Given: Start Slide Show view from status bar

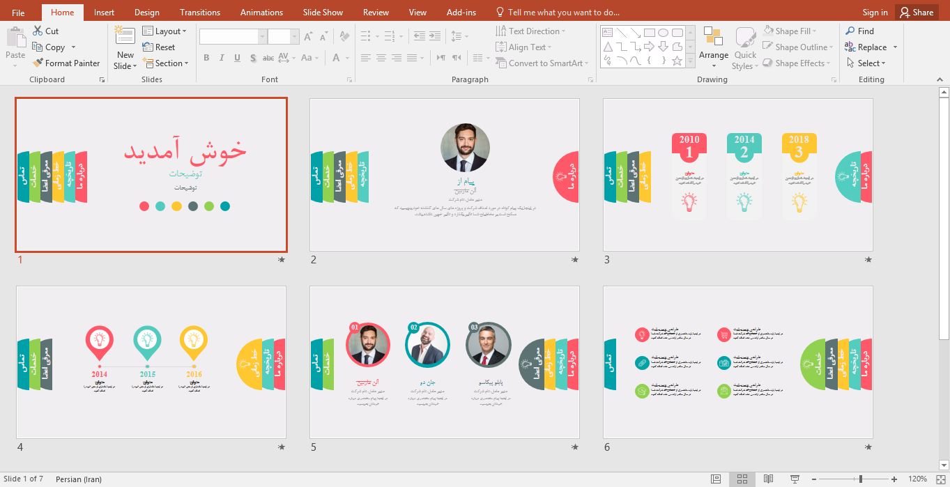Looking at the screenshot, I should (x=794, y=479).
